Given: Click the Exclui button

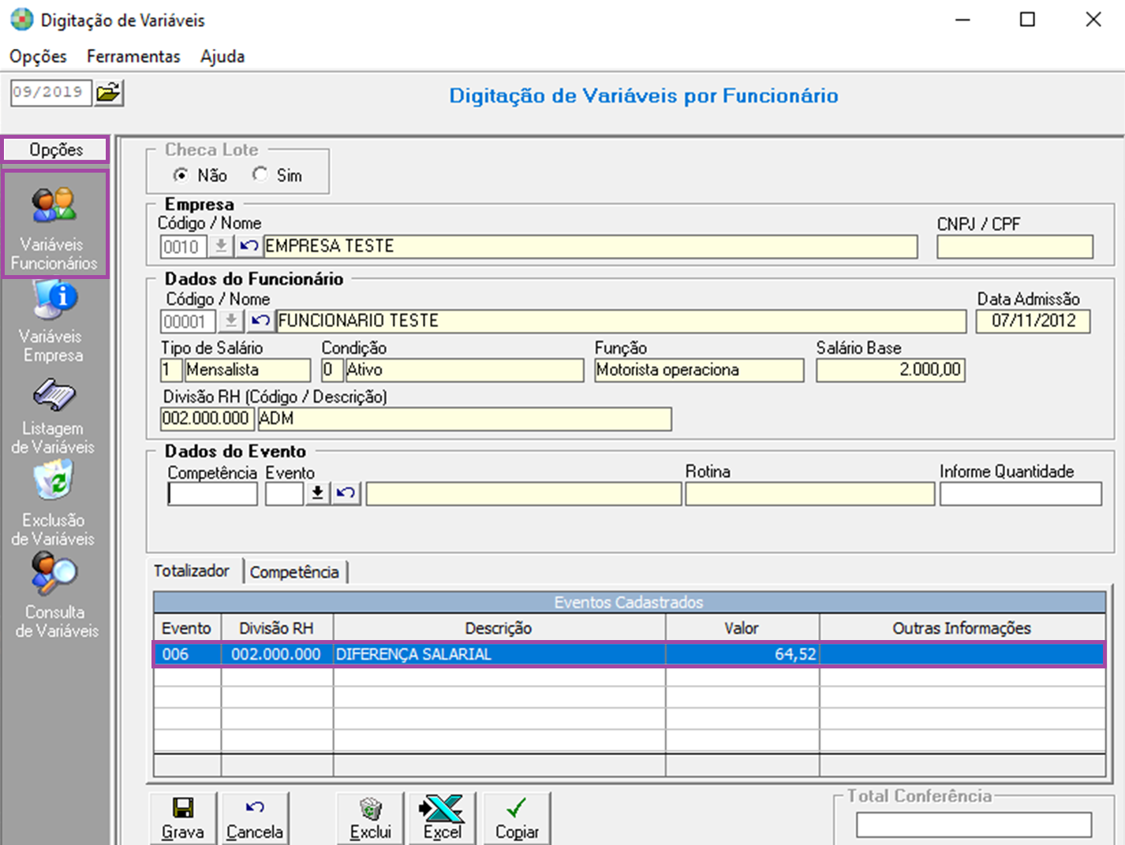Looking at the screenshot, I should (371, 818).
